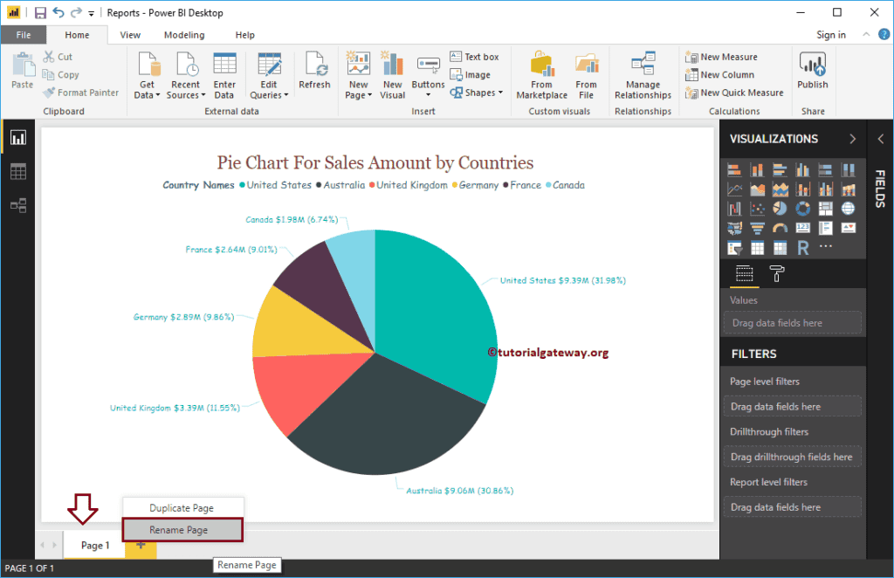Screen dimensions: 894x578
Task: Click the Sign in link
Action: (x=830, y=35)
